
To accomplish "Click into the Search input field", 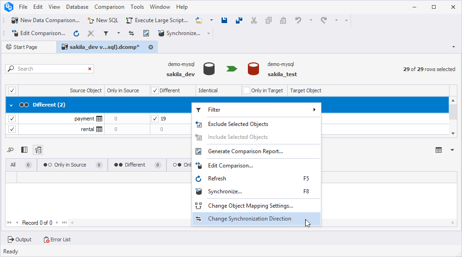I will click(51, 69).
